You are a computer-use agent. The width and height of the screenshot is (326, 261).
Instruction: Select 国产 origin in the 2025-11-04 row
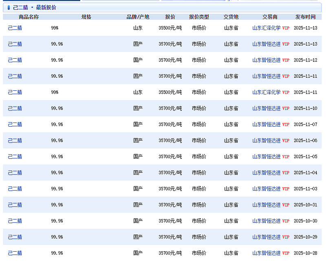138,173
